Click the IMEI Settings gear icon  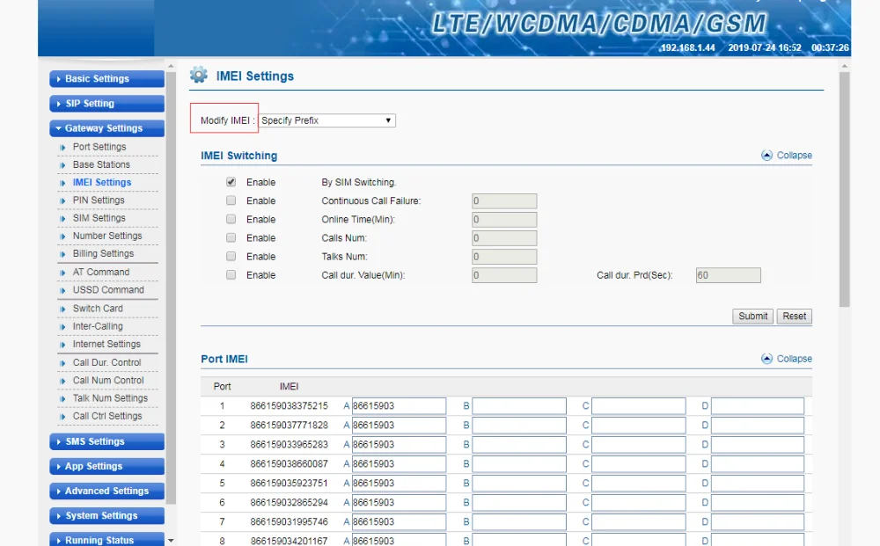(x=199, y=76)
